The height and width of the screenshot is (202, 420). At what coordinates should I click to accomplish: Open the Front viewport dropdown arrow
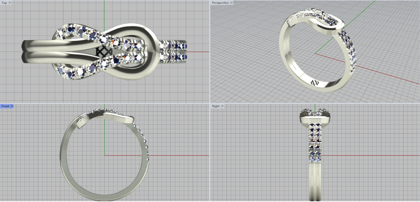tap(12, 106)
